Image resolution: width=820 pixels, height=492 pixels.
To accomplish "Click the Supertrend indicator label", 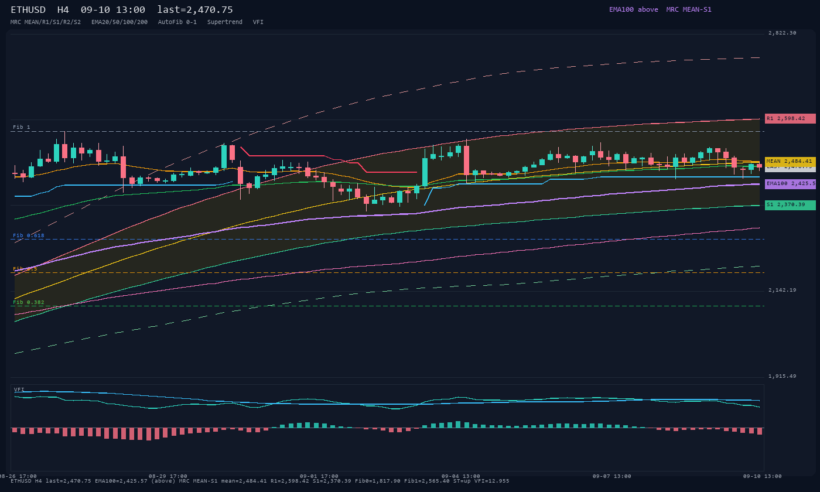I will (x=225, y=22).
